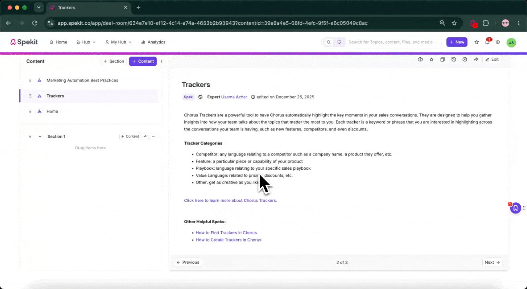Click 'Click here to learn more about Chorus Trackers'
This screenshot has height=289, width=527.
(231, 200)
